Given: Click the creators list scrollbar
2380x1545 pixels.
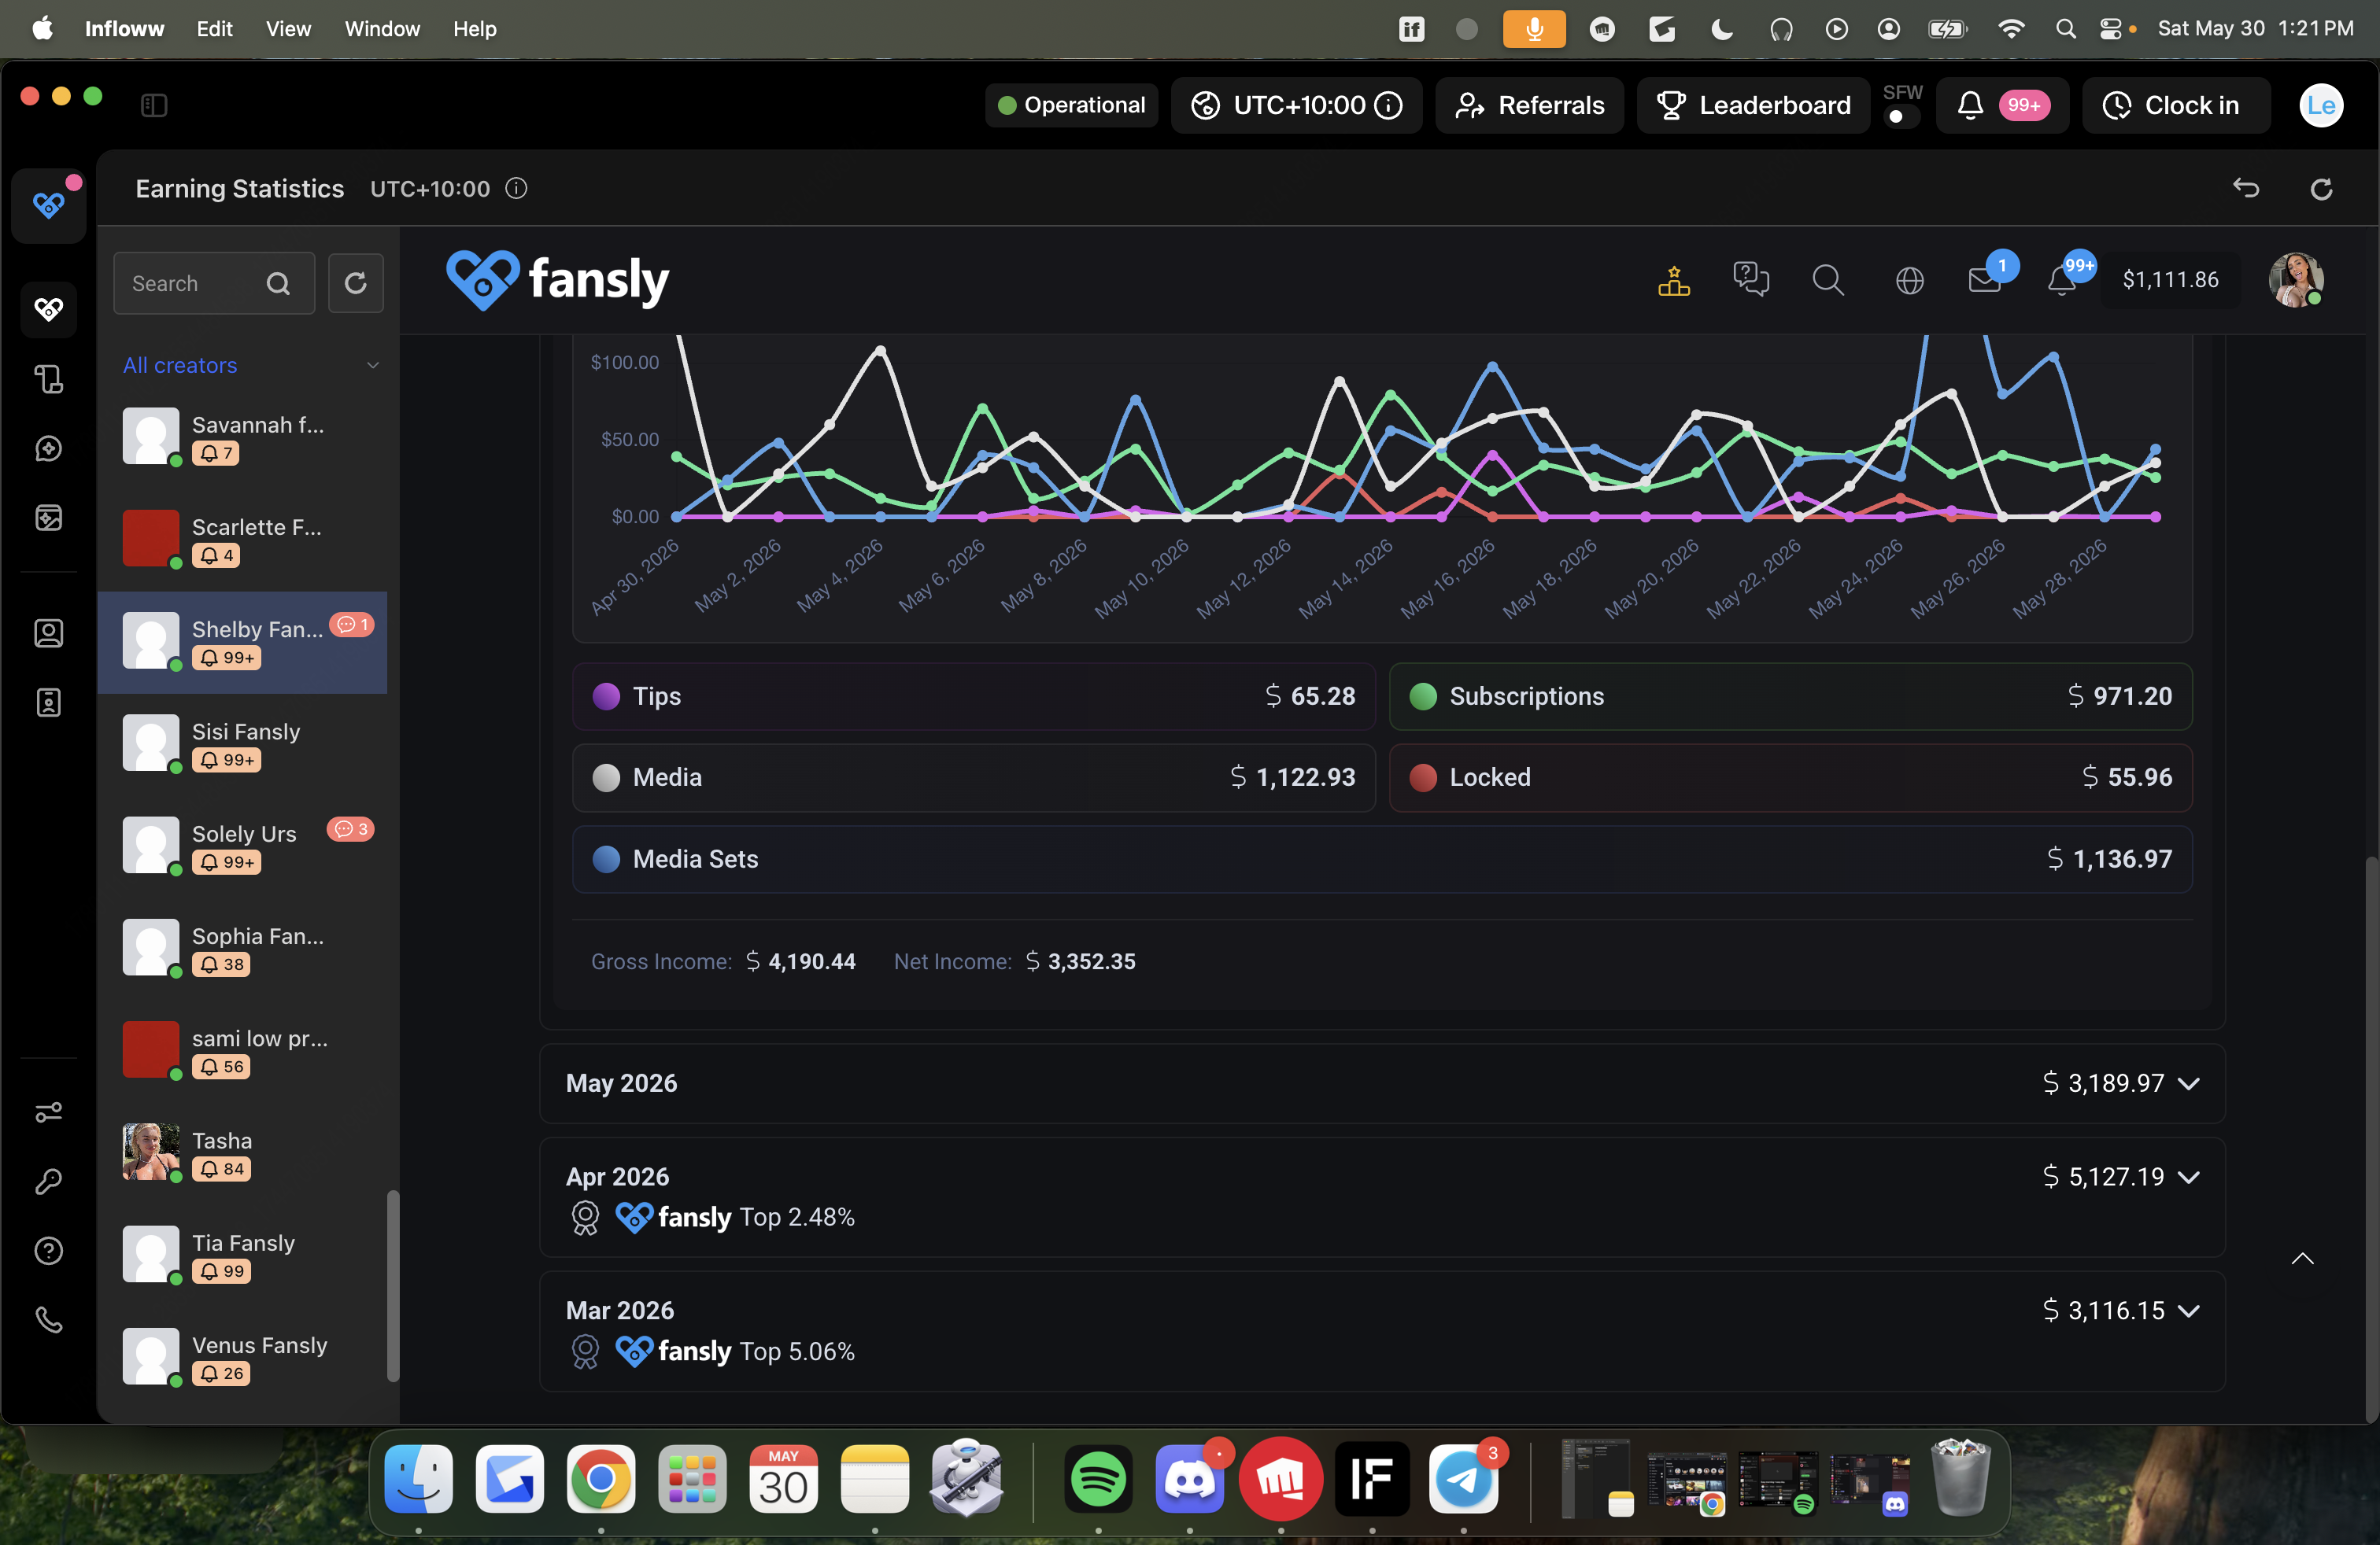Looking at the screenshot, I should coord(393,1285).
